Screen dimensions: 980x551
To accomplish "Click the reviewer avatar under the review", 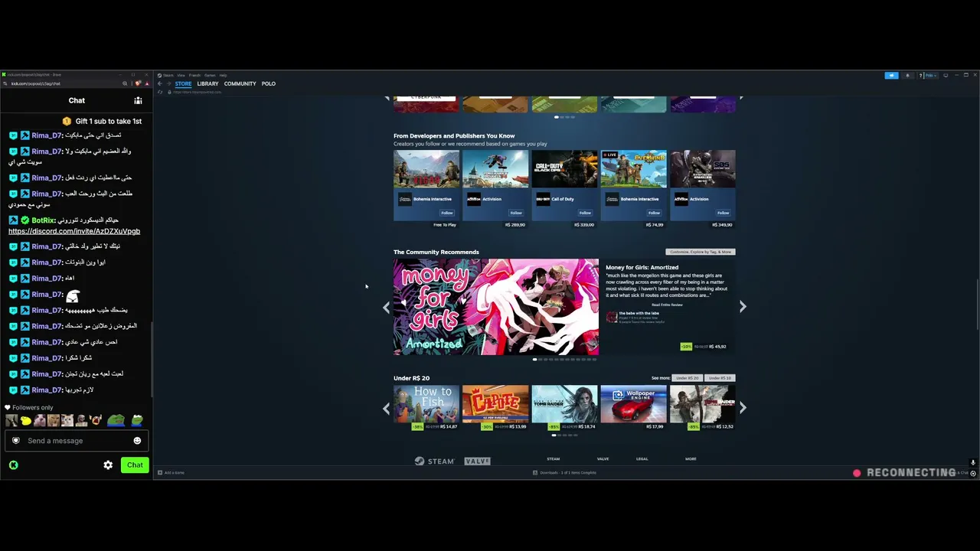I will (612, 317).
